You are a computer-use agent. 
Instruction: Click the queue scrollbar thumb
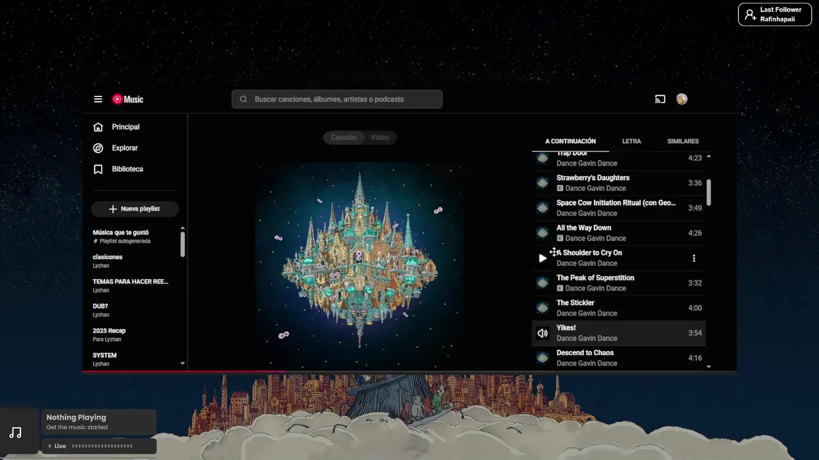708,192
